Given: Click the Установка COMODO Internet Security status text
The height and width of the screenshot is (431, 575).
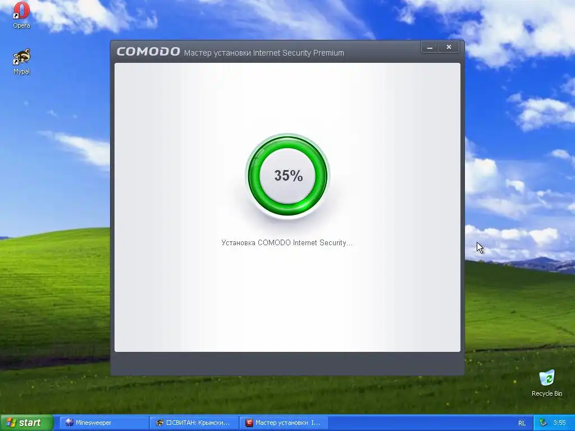Looking at the screenshot, I should pos(287,242).
